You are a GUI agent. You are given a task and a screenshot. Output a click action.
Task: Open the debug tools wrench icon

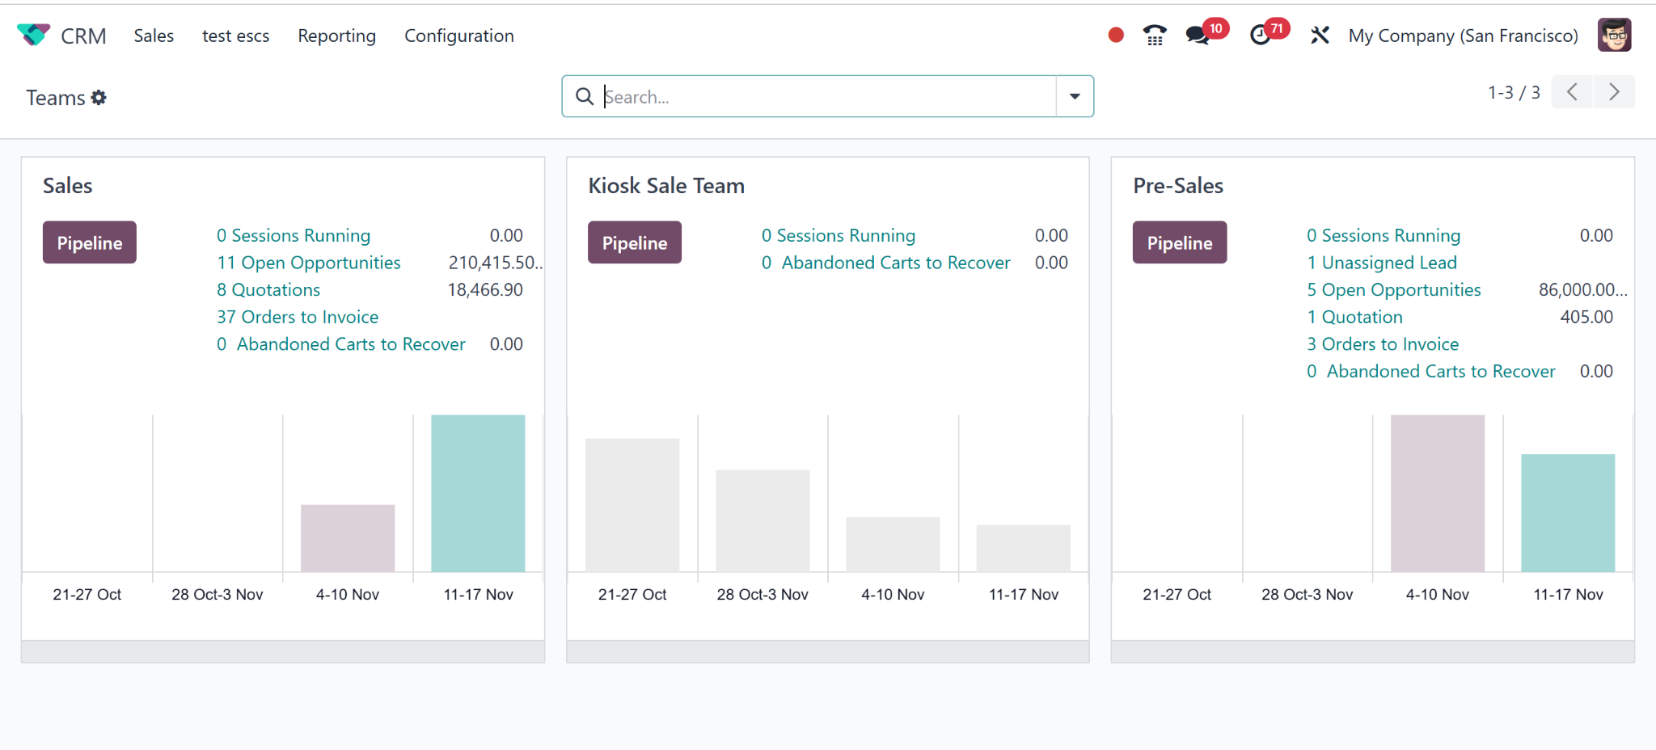[x=1320, y=35]
